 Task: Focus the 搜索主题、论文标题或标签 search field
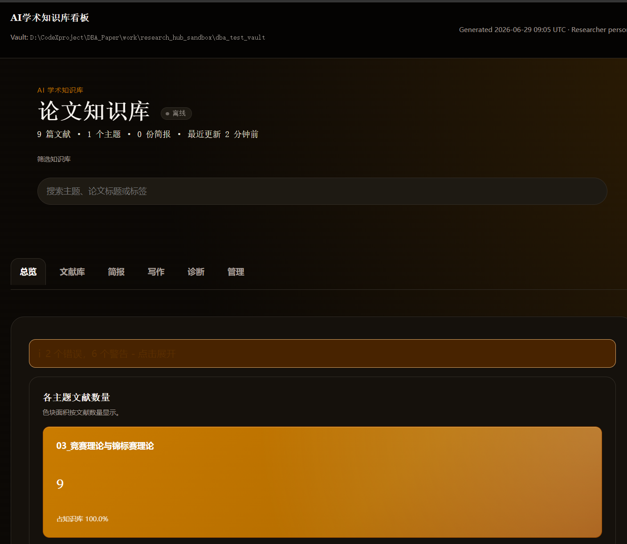click(322, 191)
